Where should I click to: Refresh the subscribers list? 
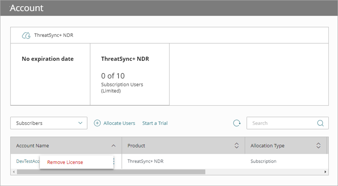(236, 123)
